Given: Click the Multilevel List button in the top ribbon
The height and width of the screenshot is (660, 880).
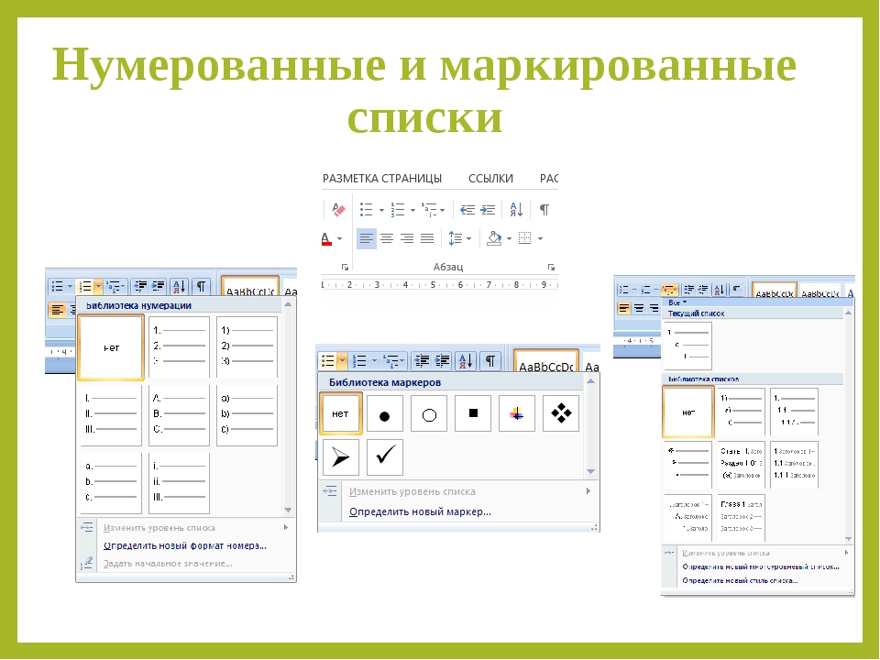Looking at the screenshot, I should (x=429, y=210).
